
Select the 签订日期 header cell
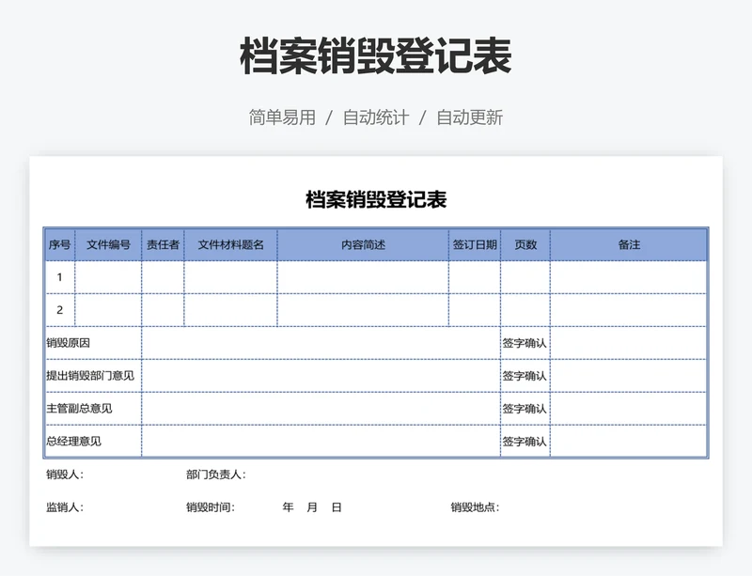click(x=475, y=245)
